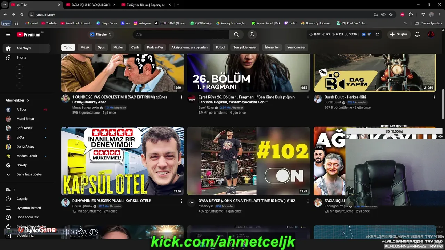Open Orkun Işıtmak channel avatar
The image size is (445, 250).
65,202
